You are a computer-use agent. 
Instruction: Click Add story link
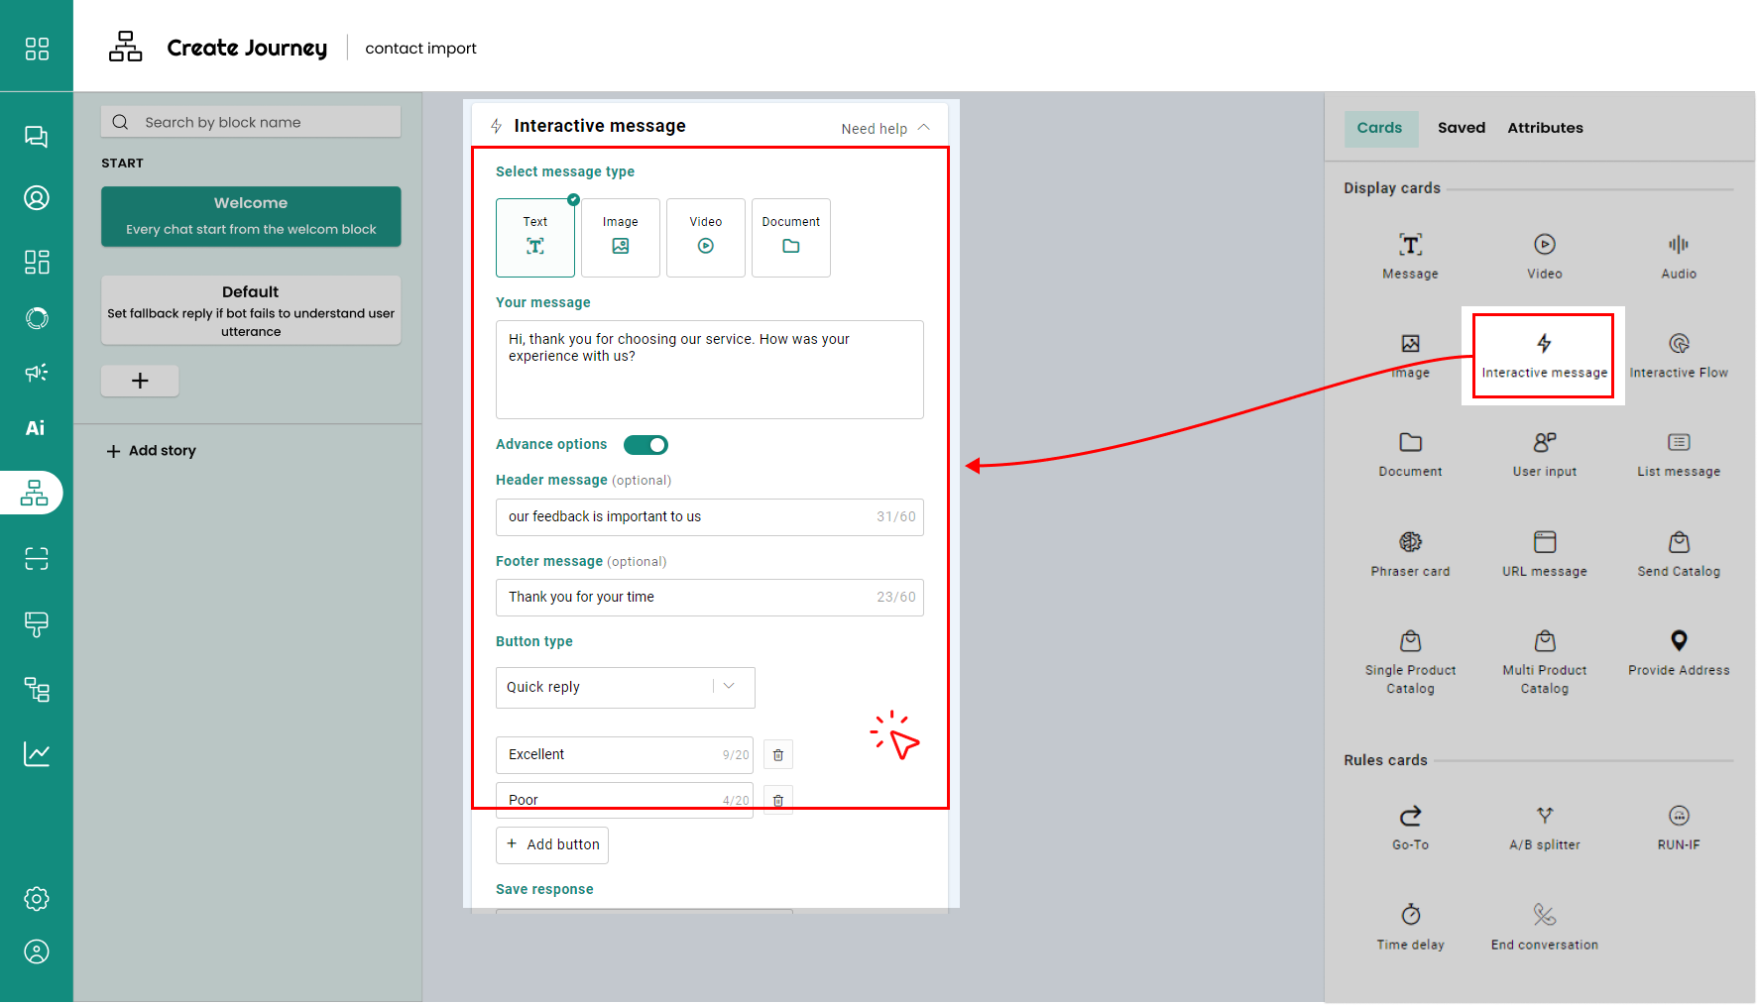point(152,451)
